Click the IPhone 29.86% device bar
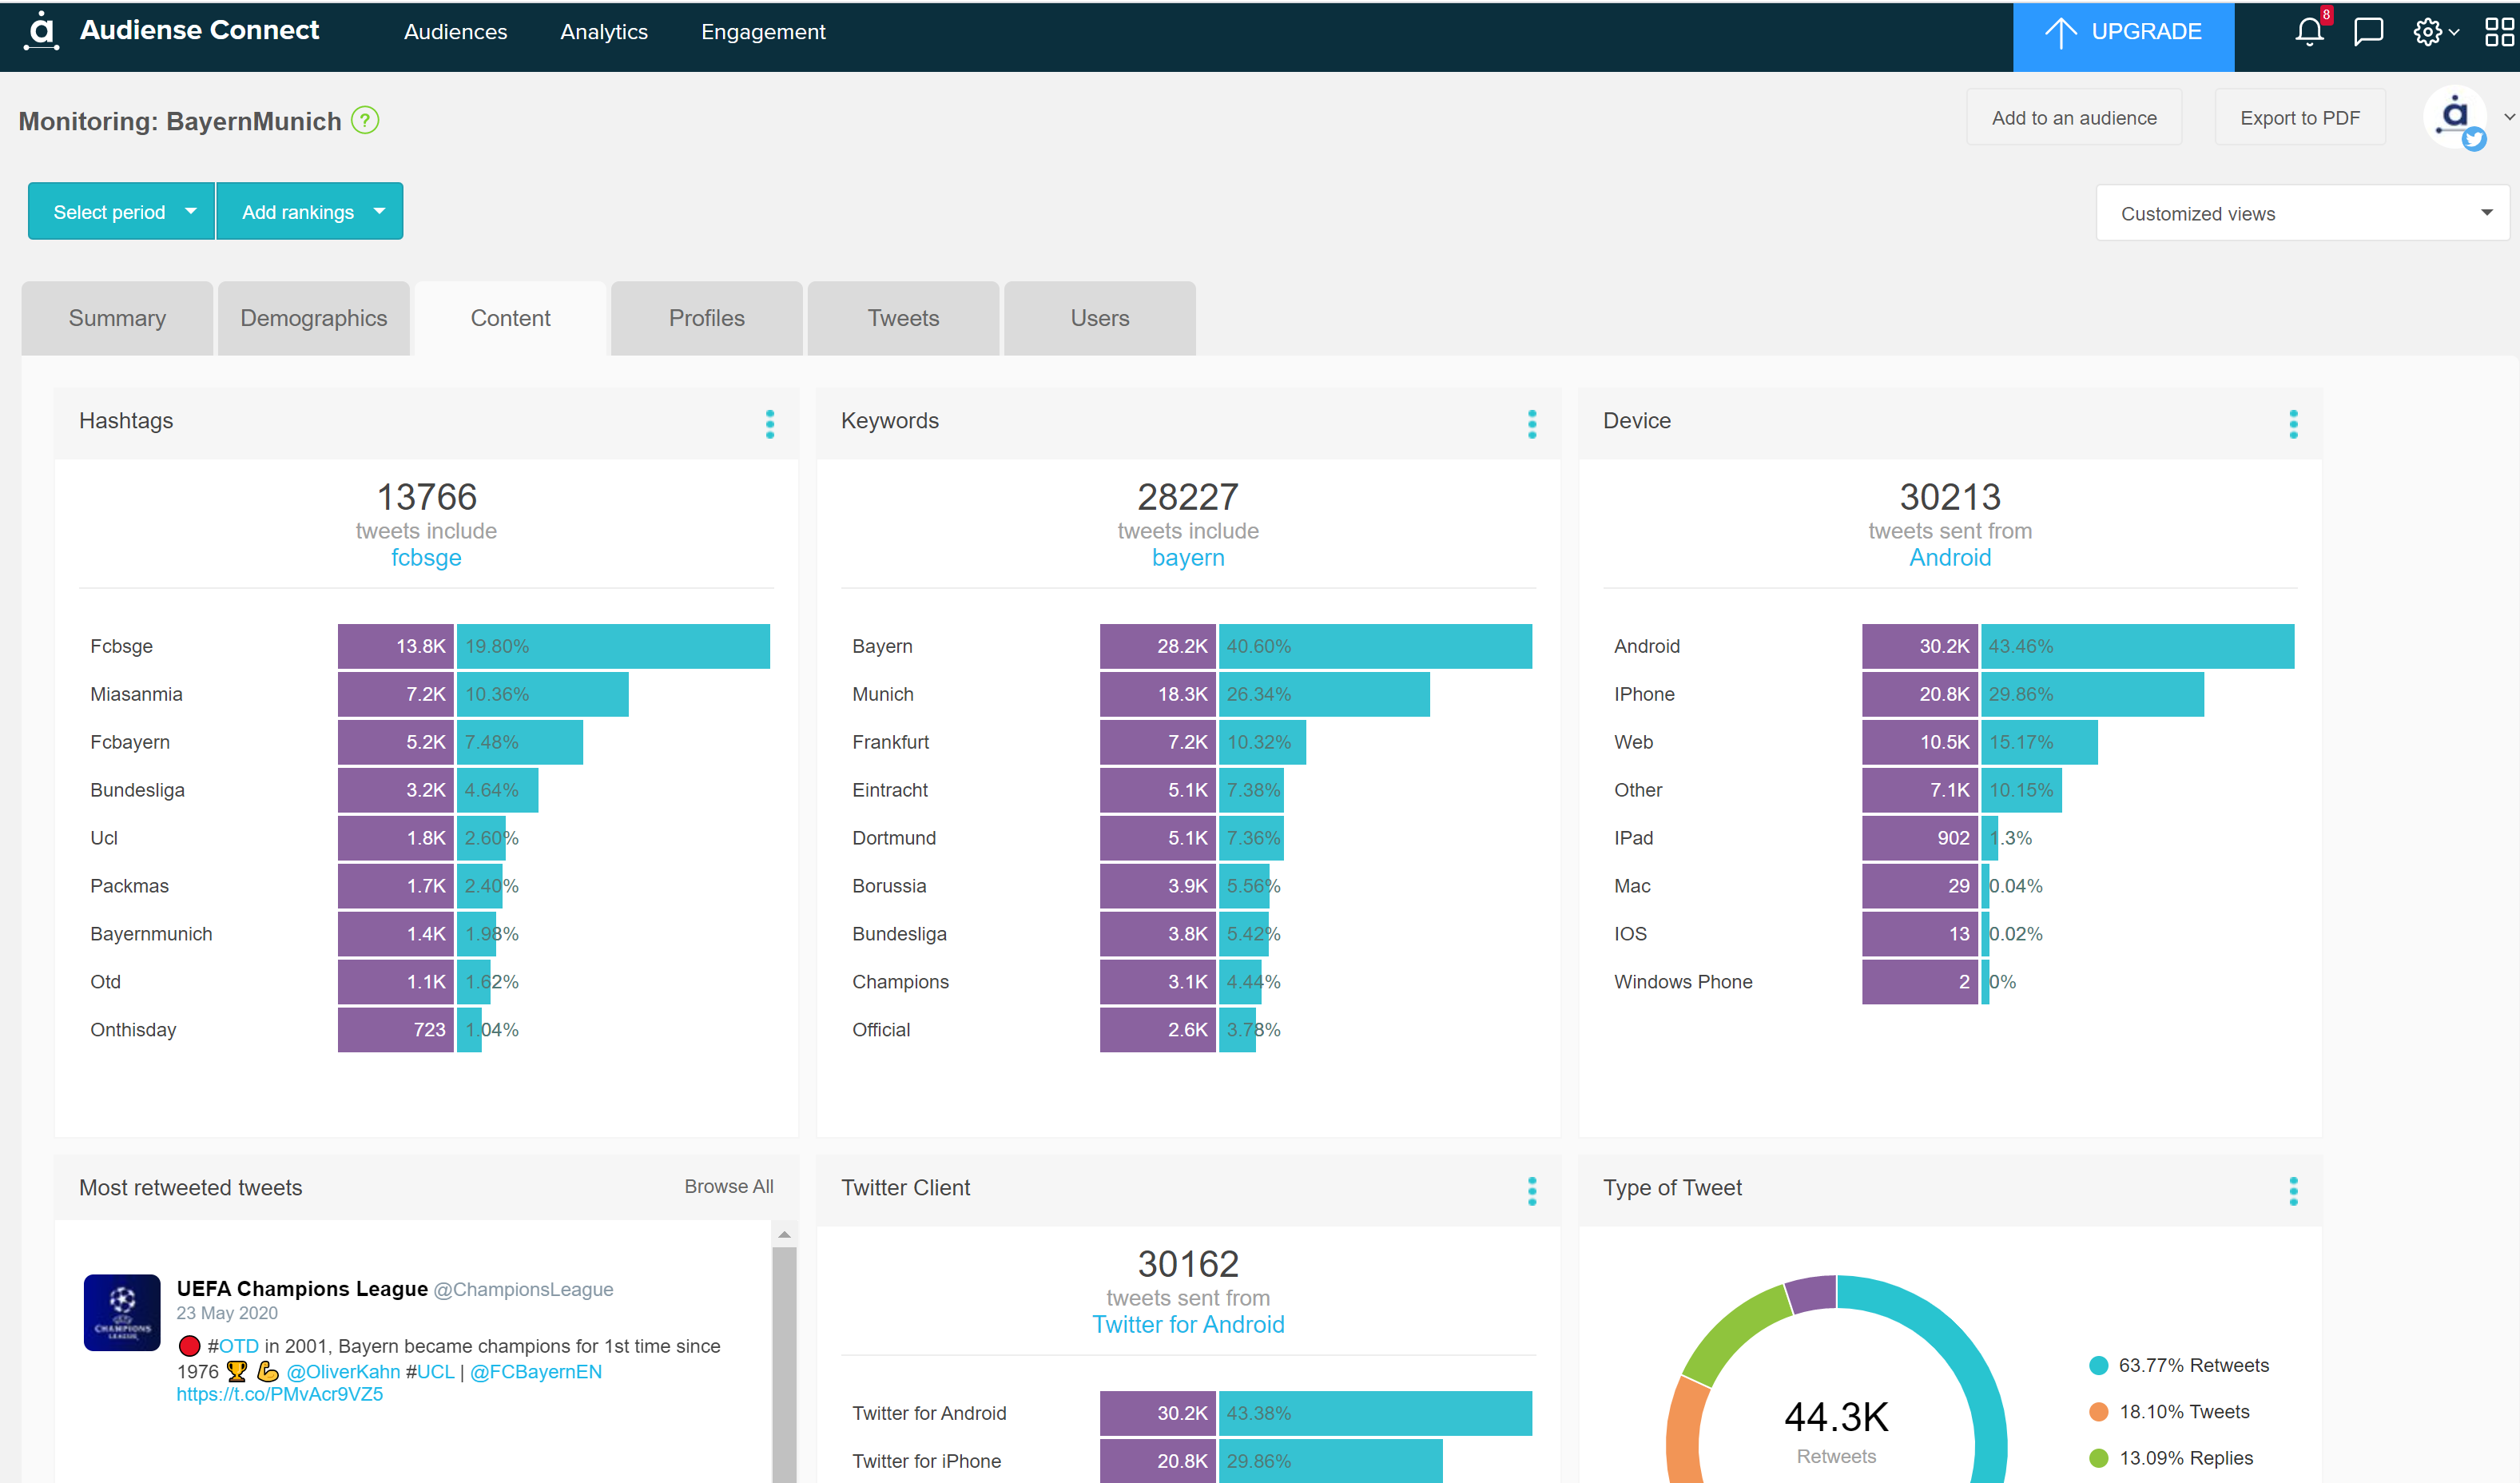Image resolution: width=2520 pixels, height=1483 pixels. tap(2092, 694)
